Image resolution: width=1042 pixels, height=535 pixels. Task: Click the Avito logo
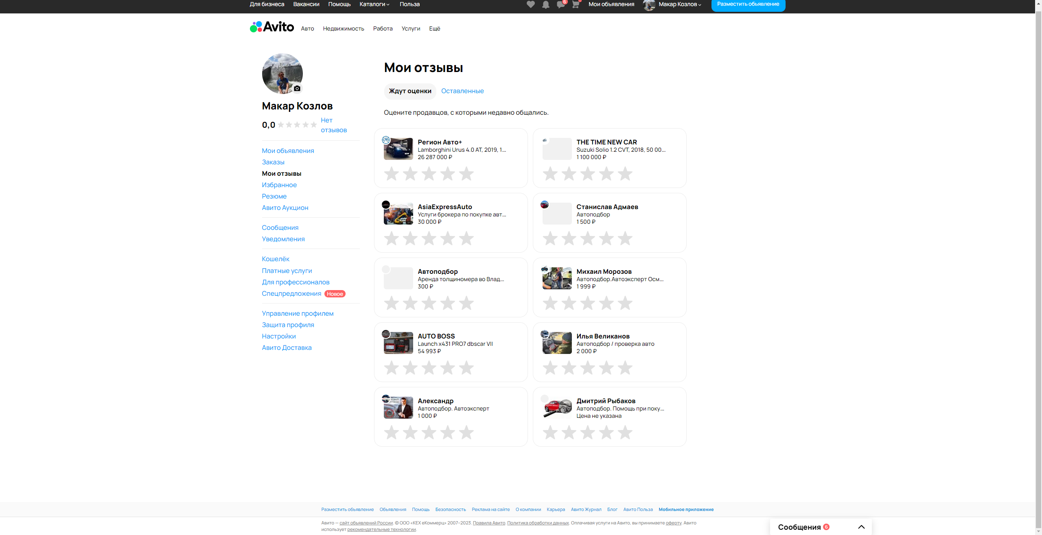tap(272, 27)
